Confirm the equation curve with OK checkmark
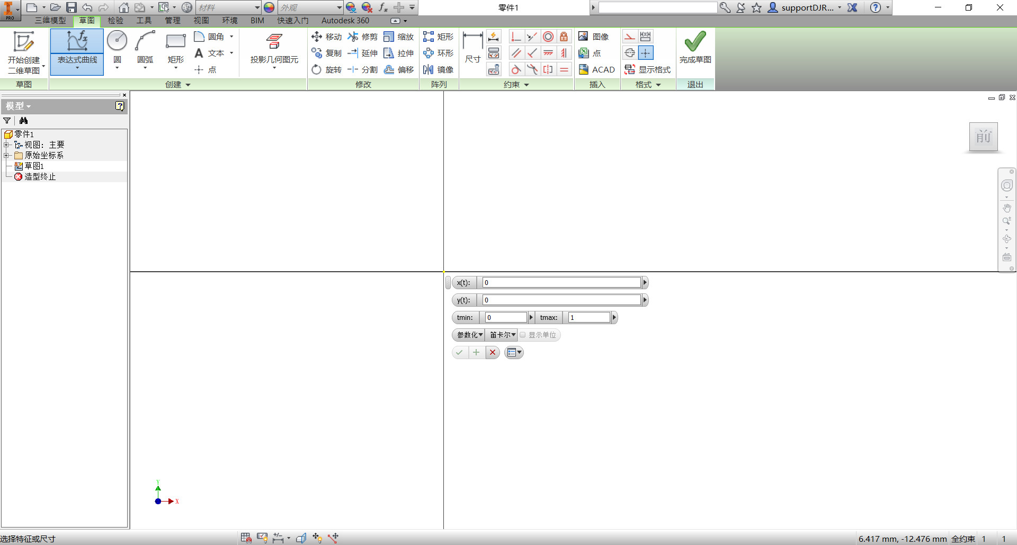The width and height of the screenshot is (1017, 545). [459, 352]
